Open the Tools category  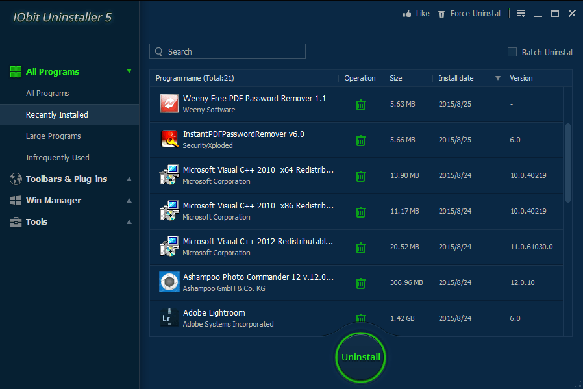point(37,222)
